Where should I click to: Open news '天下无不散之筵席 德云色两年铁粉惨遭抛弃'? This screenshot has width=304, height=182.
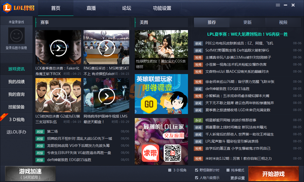tap(240, 103)
